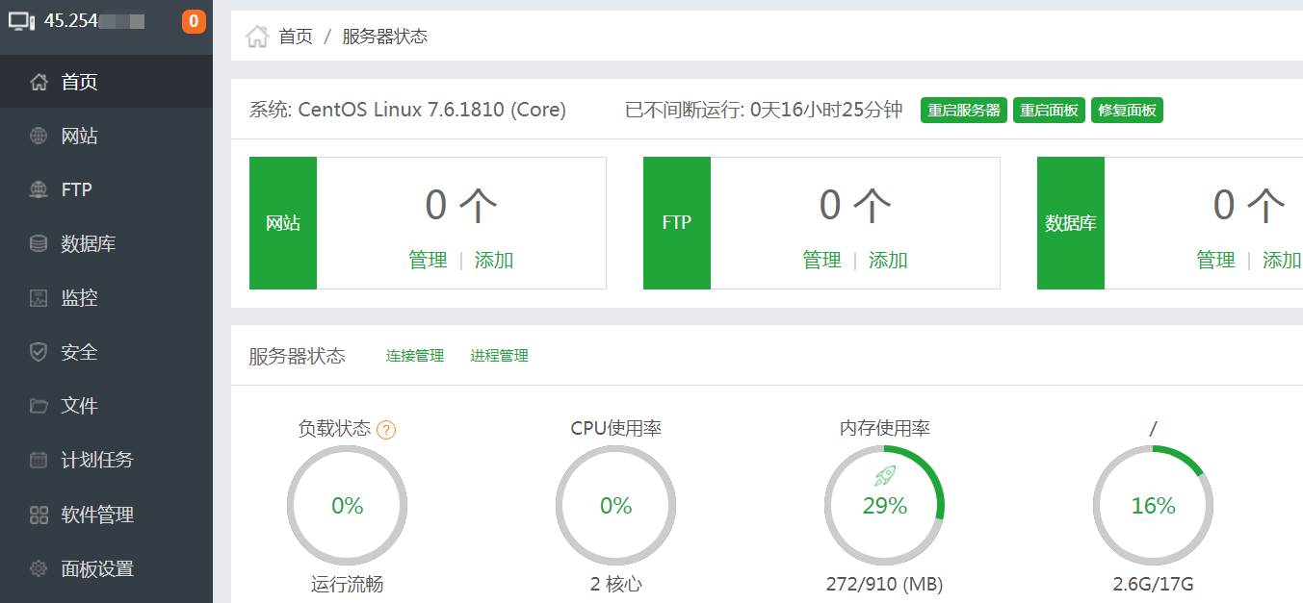Click the folder icon beside 文件
This screenshot has width=1303, height=603.
39,406
